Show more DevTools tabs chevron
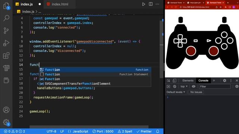The height and width of the screenshot is (134, 239). 214,80
